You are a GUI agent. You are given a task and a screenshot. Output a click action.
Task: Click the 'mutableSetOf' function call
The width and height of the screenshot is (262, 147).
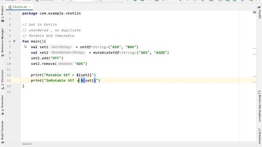[106, 53]
